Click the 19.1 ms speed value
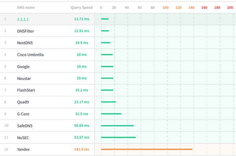The height and width of the screenshot is (156, 236). point(82,90)
